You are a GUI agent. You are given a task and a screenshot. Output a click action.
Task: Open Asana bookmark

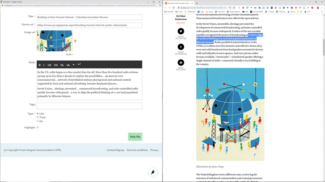coord(210,12)
